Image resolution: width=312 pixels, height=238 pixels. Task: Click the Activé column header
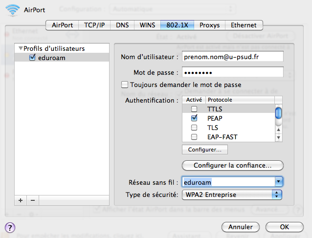[194, 100]
